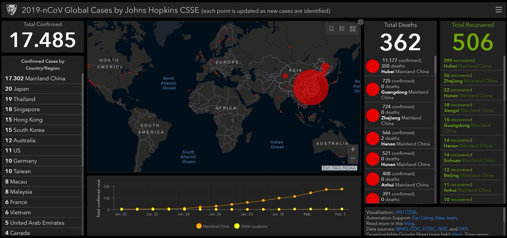Select Germany in country list
This screenshot has height=238, width=507.
pos(42,161)
